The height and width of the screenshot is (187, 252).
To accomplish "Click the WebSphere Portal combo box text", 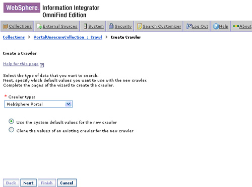I will pyautogui.click(x=25, y=104).
